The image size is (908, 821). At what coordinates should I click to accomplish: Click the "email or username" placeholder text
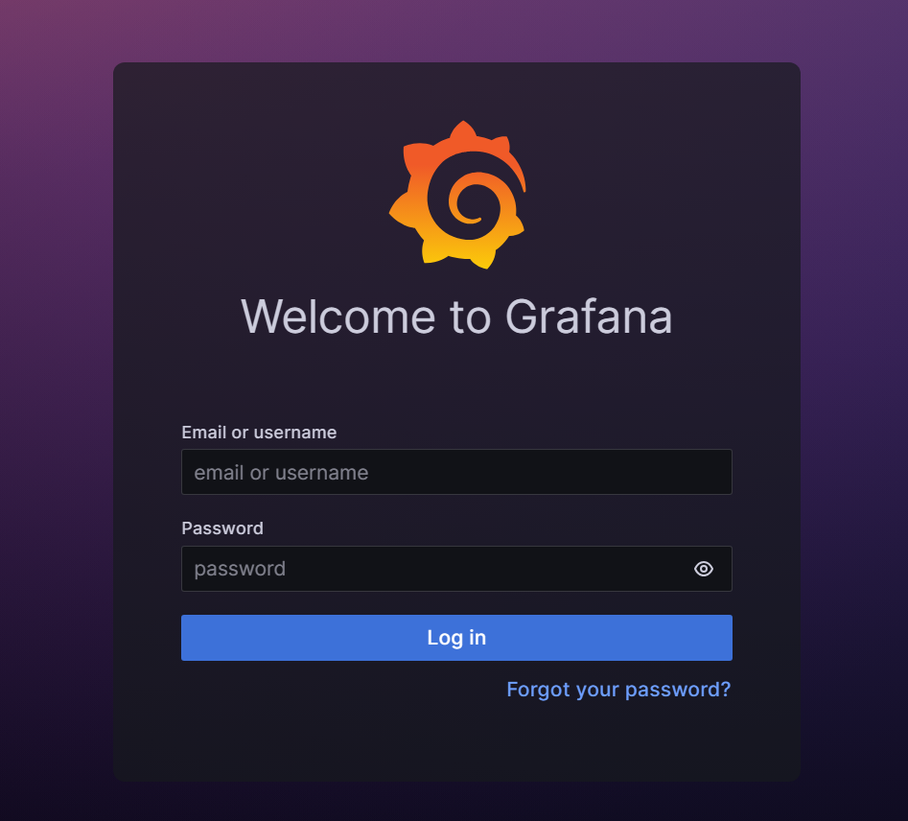click(x=281, y=473)
